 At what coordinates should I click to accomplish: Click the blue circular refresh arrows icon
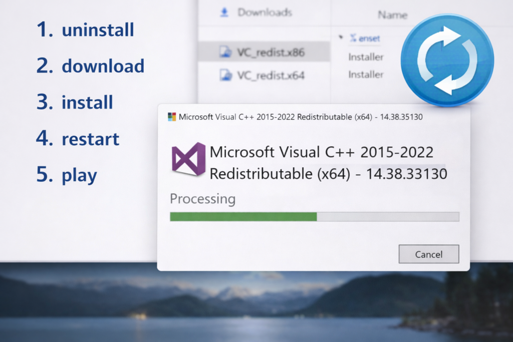(x=447, y=60)
